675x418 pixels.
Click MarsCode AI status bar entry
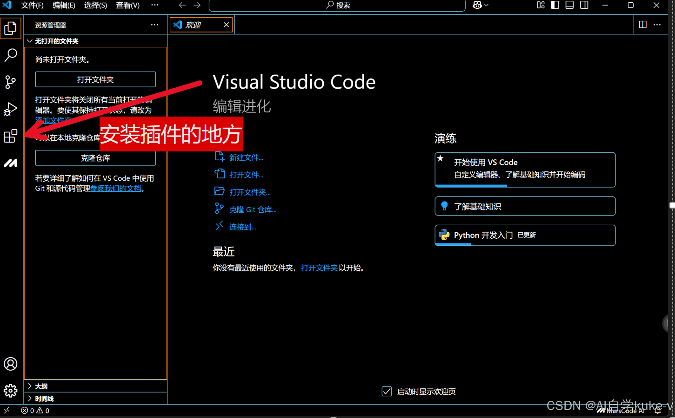622,411
